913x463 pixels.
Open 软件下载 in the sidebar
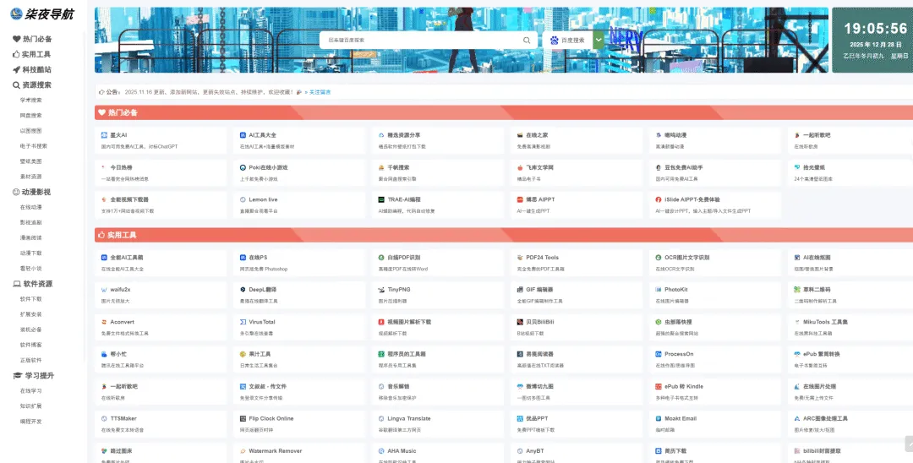[31, 299]
